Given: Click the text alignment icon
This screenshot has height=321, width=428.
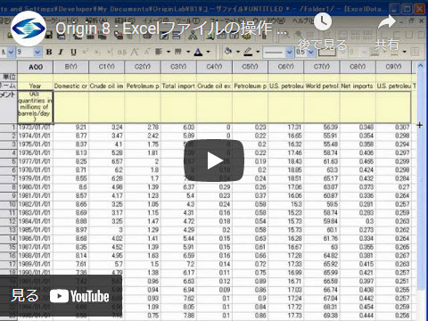Looking at the screenshot, I should [159, 52].
